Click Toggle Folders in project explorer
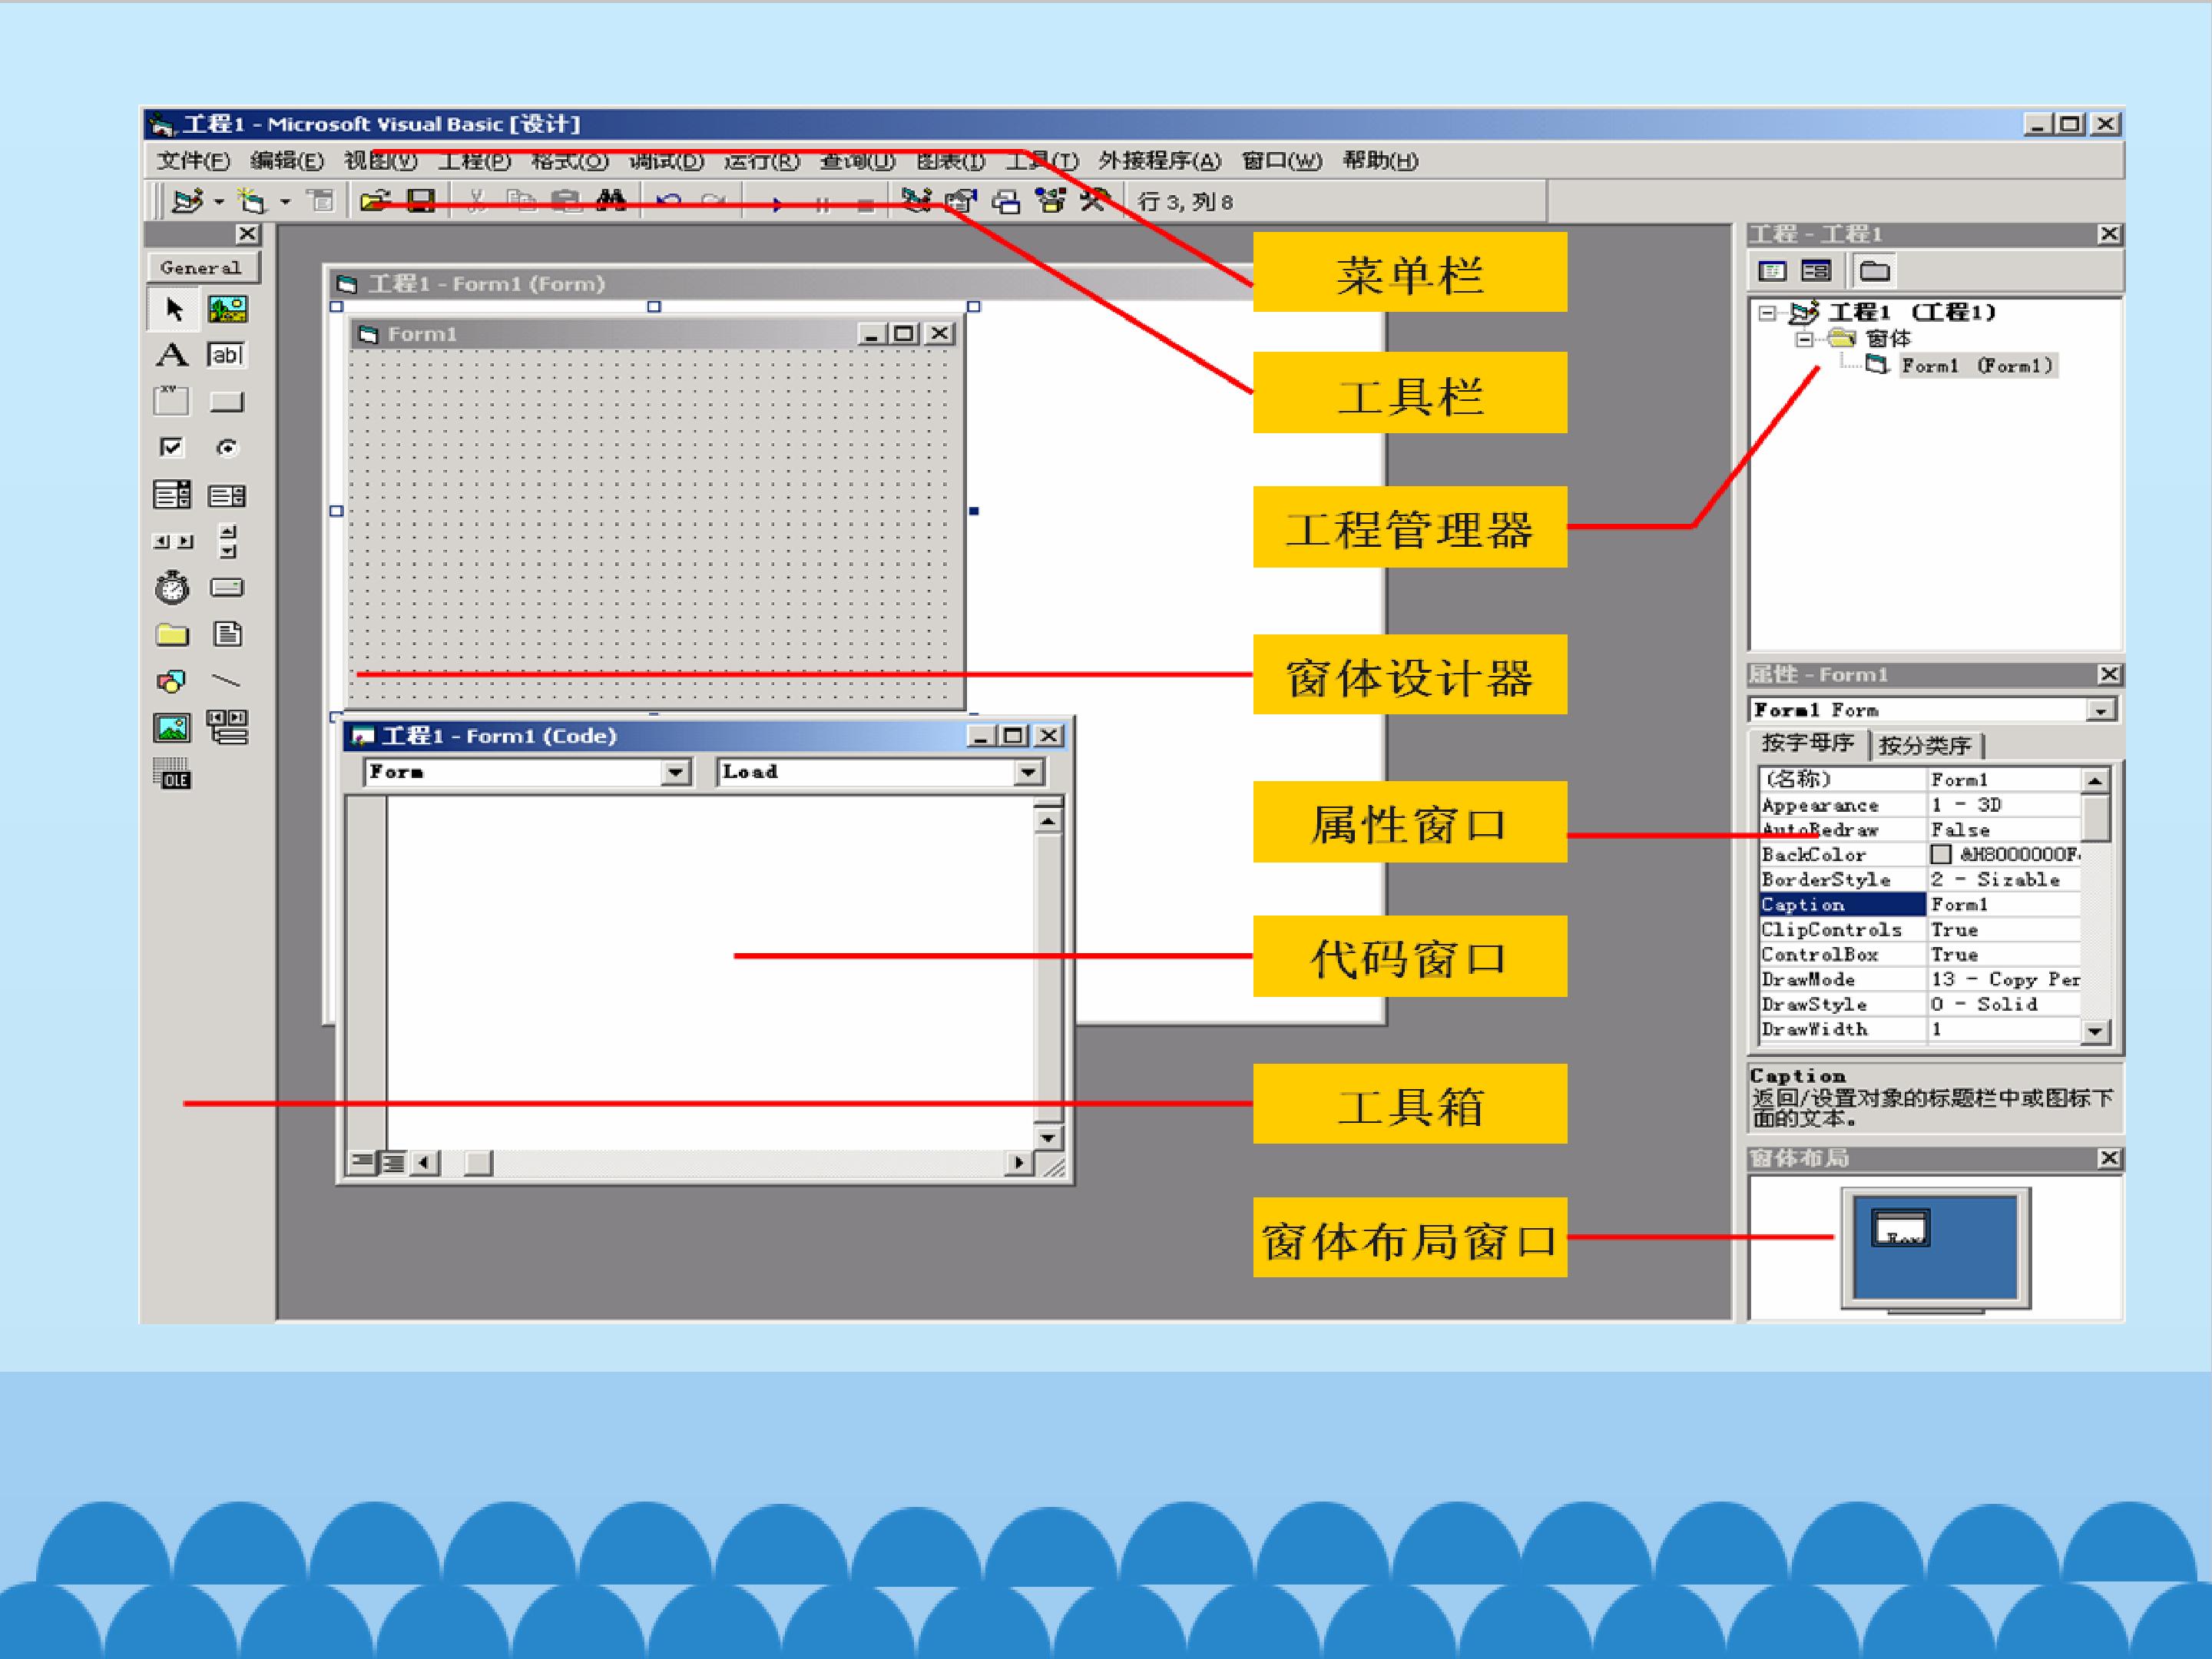This screenshot has height=1659, width=2212. [x=1874, y=271]
